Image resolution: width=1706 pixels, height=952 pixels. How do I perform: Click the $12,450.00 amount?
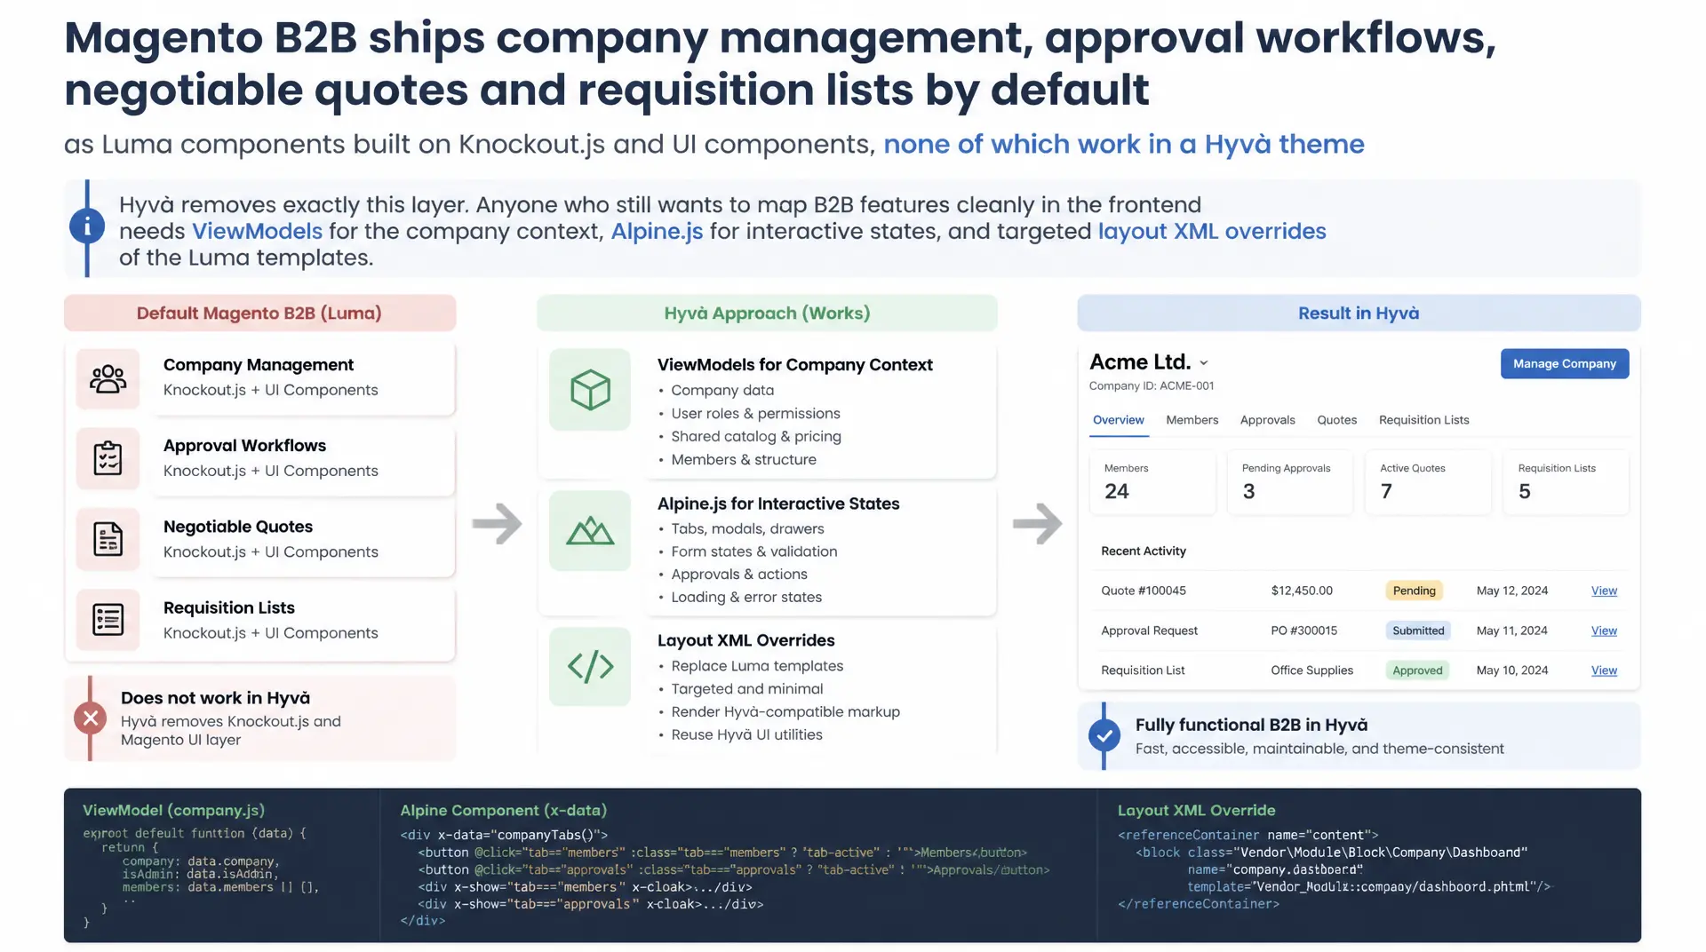[x=1302, y=591]
